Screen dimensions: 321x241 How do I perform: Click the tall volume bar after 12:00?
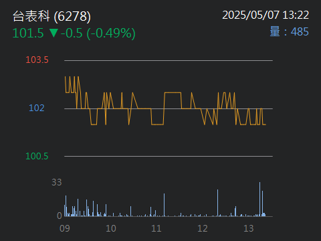pos(218,203)
